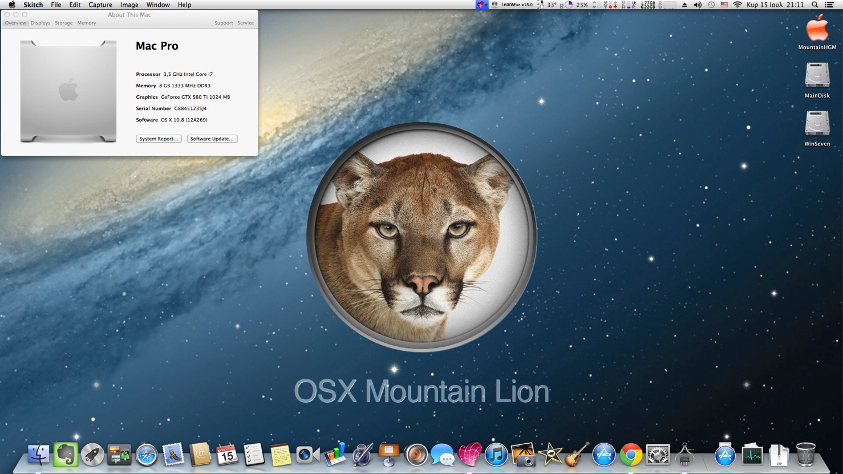The height and width of the screenshot is (474, 843).
Task: Open the Edit menu
Action: coord(75,5)
